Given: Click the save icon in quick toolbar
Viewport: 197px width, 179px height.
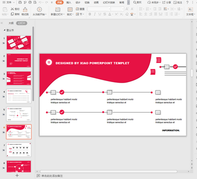Looking at the screenshot, I should click(20, 2).
